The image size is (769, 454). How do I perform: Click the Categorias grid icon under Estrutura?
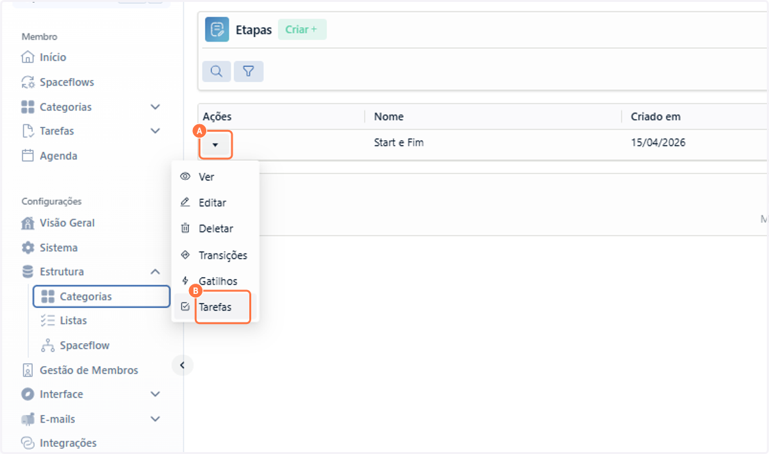pyautogui.click(x=47, y=296)
